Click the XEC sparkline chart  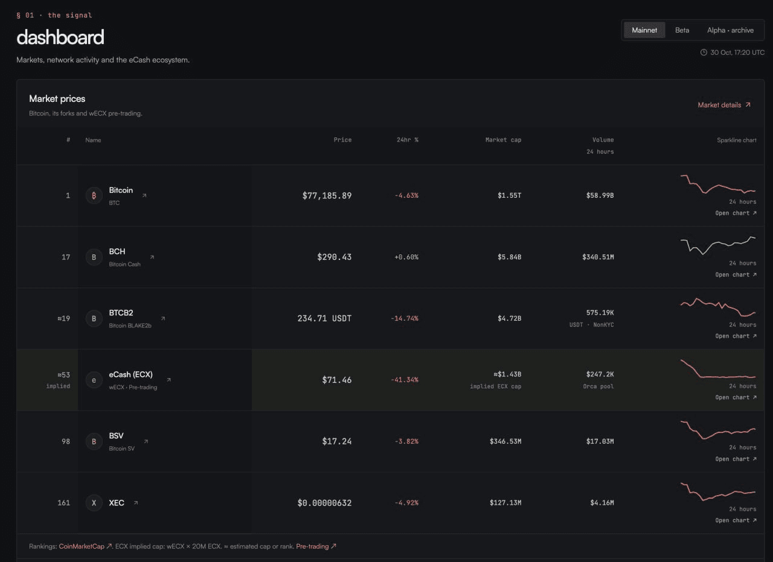tap(718, 491)
